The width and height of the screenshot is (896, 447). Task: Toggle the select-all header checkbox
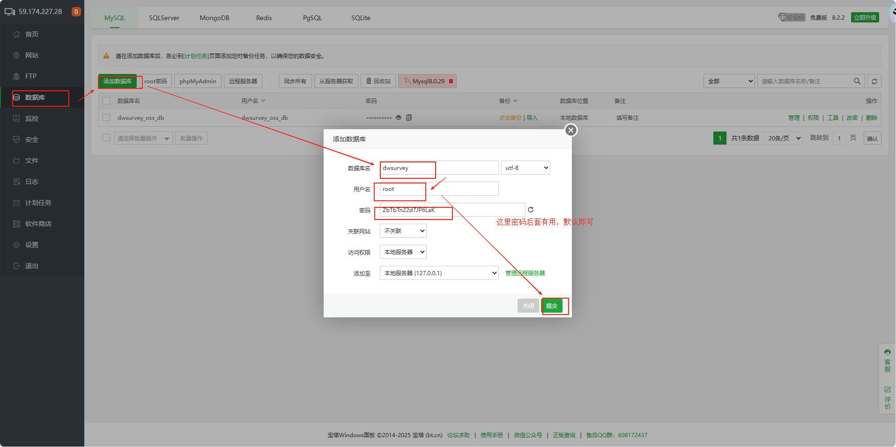pos(106,101)
